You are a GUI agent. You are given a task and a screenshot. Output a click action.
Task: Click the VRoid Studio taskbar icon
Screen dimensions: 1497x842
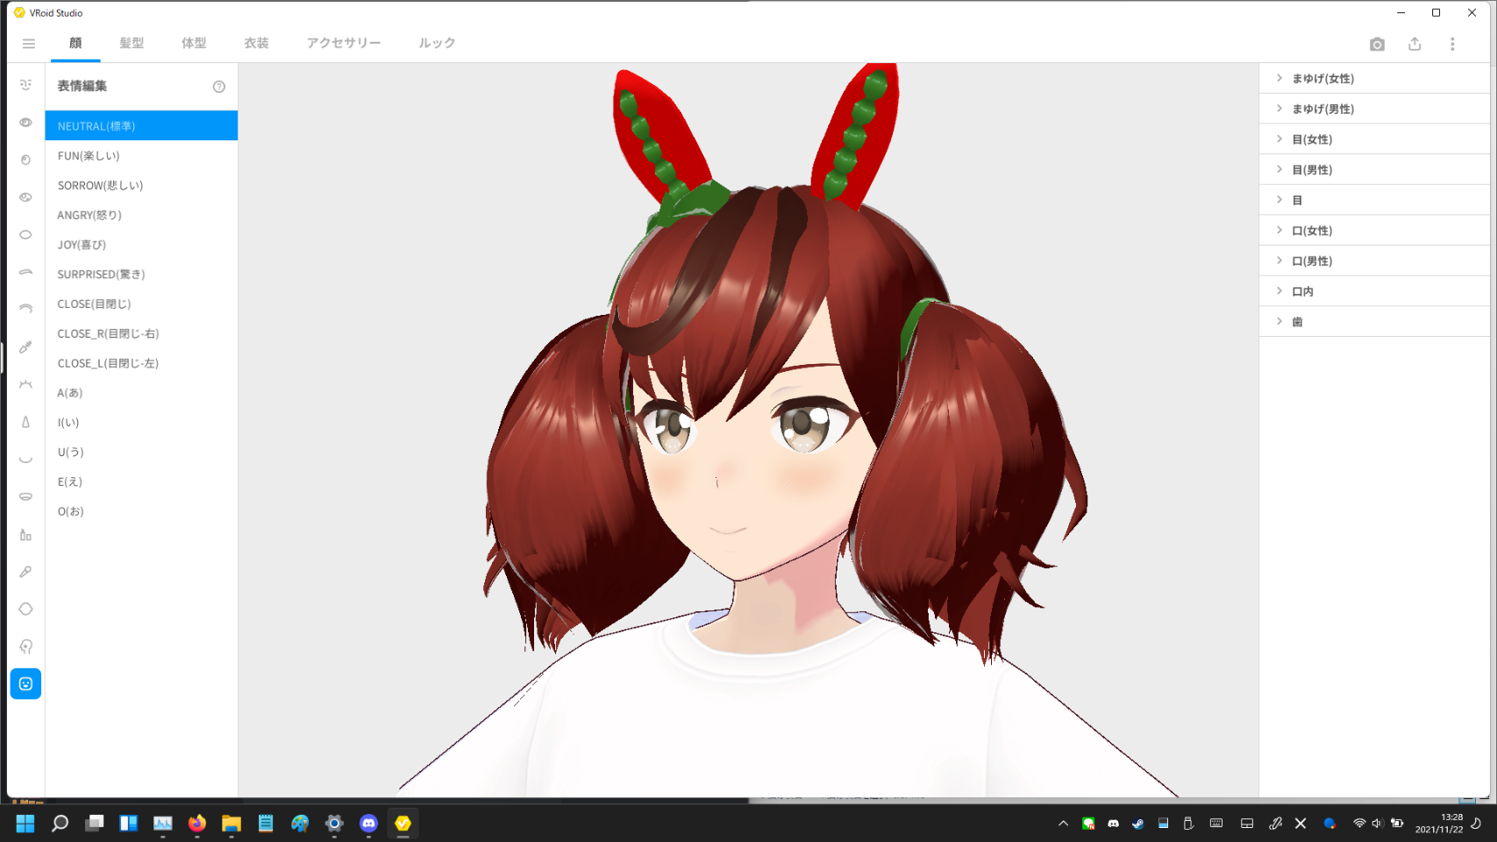(x=403, y=824)
